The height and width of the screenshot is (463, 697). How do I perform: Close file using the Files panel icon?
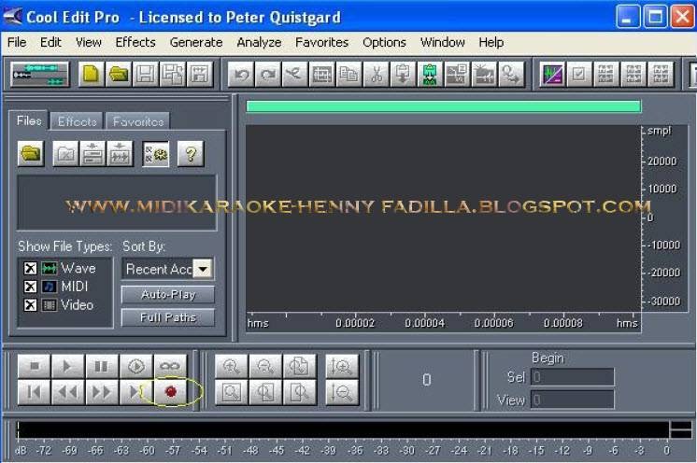65,154
